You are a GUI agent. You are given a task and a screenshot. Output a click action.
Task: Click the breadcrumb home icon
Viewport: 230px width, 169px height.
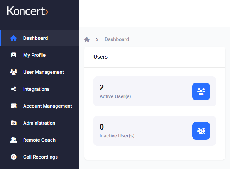pos(87,39)
